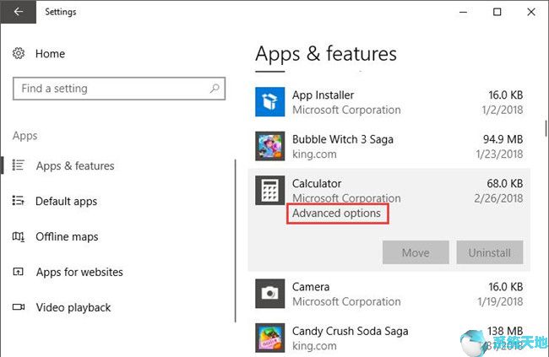Viewport: 549px width, 357px height.
Task: Click the Apps & features list icon
Action: pos(19,165)
